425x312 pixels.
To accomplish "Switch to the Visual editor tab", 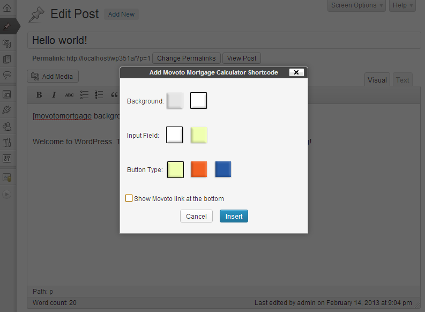I will (377, 80).
